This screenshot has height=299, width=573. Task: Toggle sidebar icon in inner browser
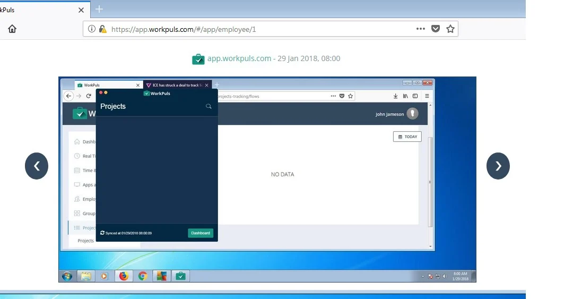coord(415,96)
